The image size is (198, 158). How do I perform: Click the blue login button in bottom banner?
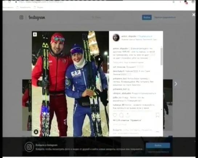click(158, 146)
